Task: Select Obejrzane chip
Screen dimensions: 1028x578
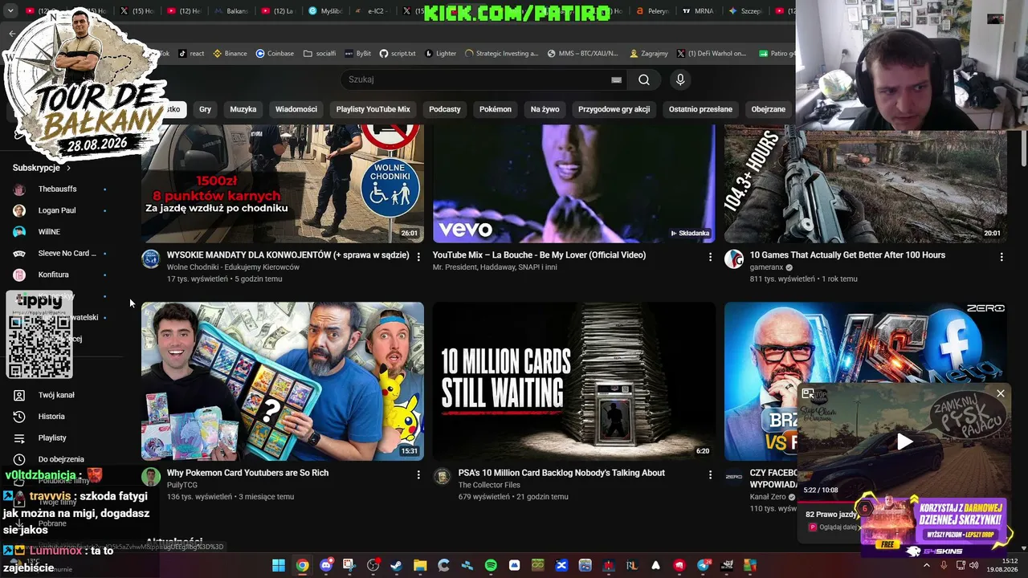Action: click(769, 109)
